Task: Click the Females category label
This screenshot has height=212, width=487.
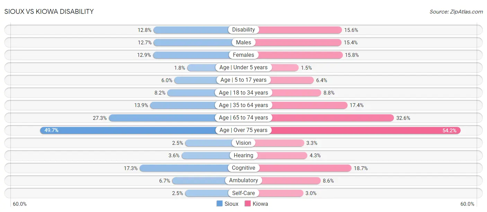Action: 244,55
